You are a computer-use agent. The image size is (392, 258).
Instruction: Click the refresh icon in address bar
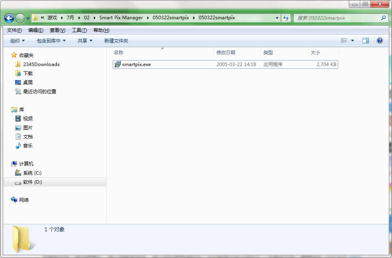[287, 18]
